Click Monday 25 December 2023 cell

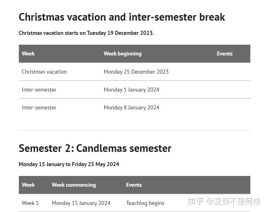click(136, 72)
